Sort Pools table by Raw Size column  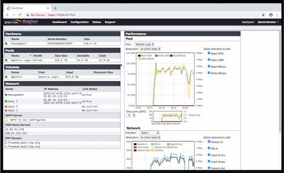tap(61, 55)
